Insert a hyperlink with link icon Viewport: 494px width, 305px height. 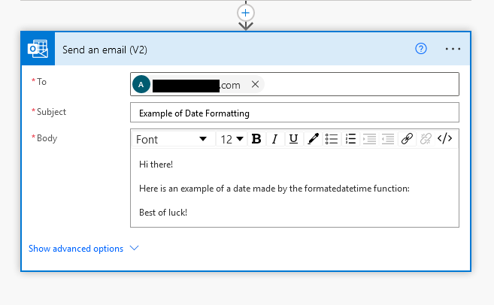407,139
